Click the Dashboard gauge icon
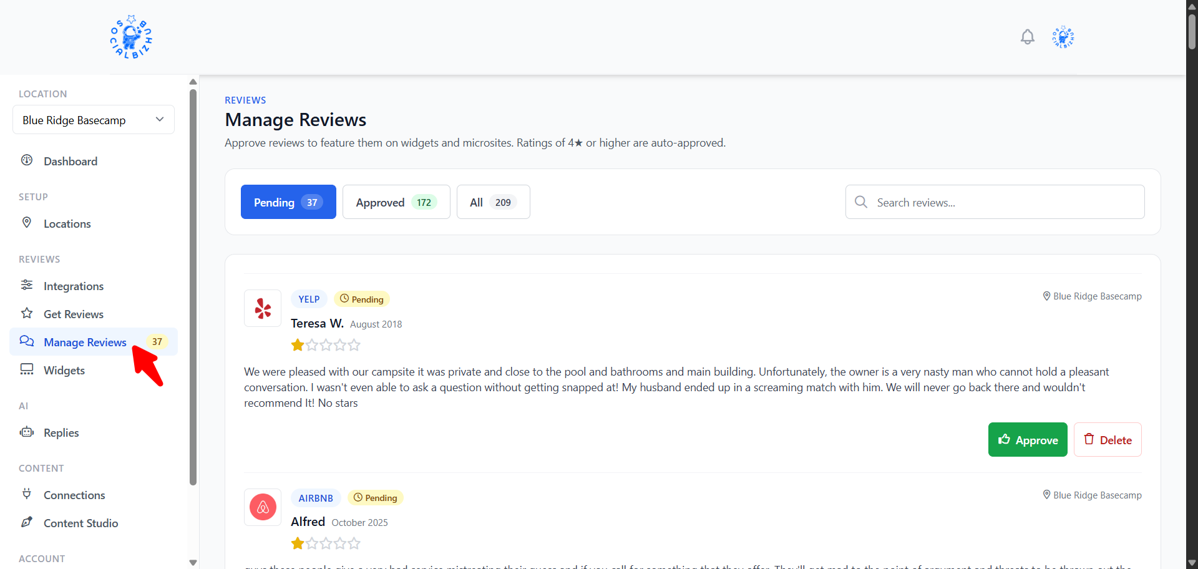The width and height of the screenshot is (1198, 569). [x=27, y=160]
